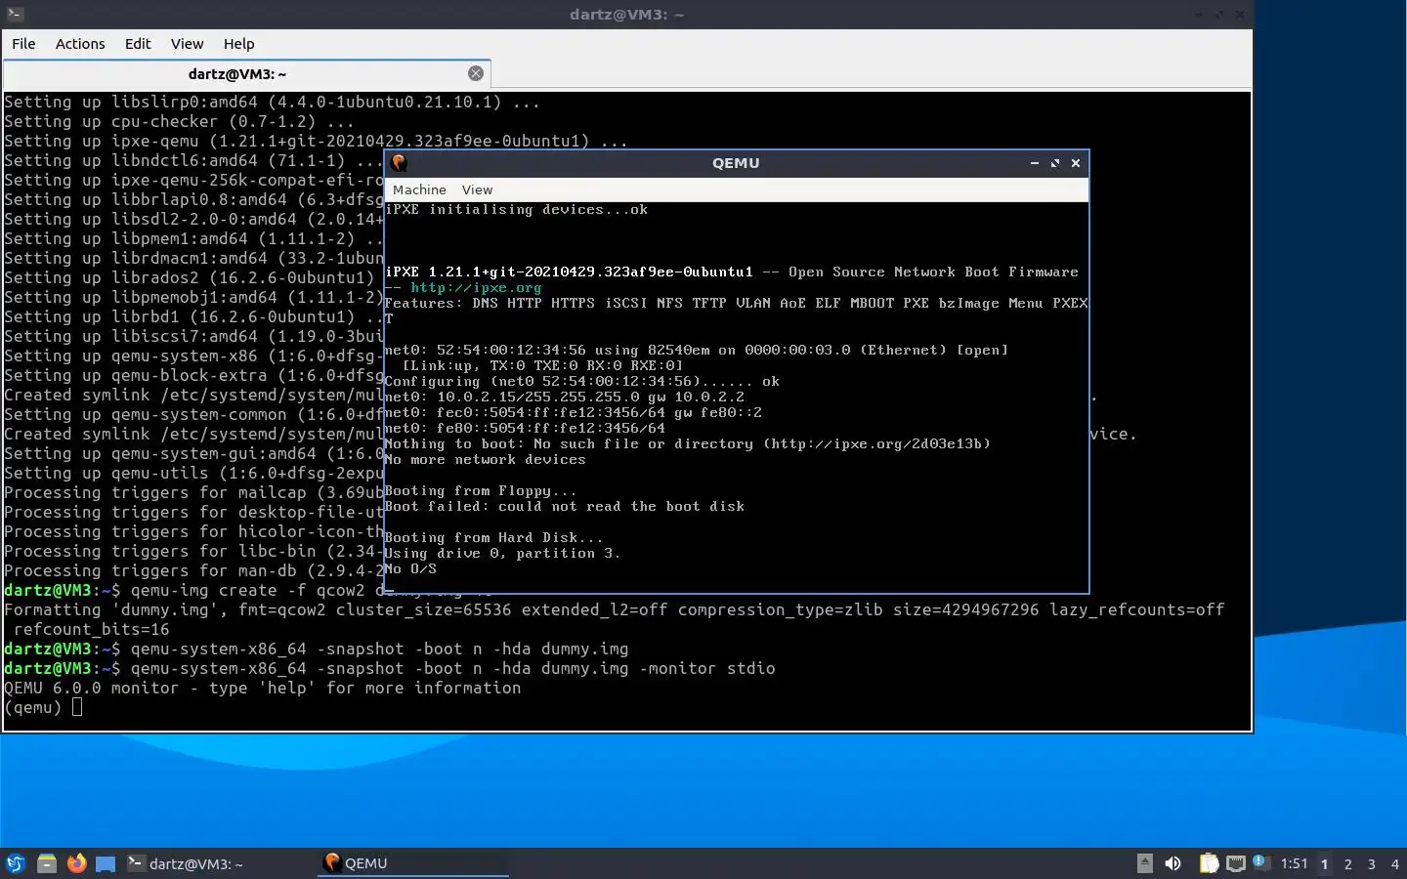Click the 'Configuring (net0 52:54:00:12:34:56)' line
Image resolution: width=1407 pixels, height=879 pixels.
[x=582, y=381]
